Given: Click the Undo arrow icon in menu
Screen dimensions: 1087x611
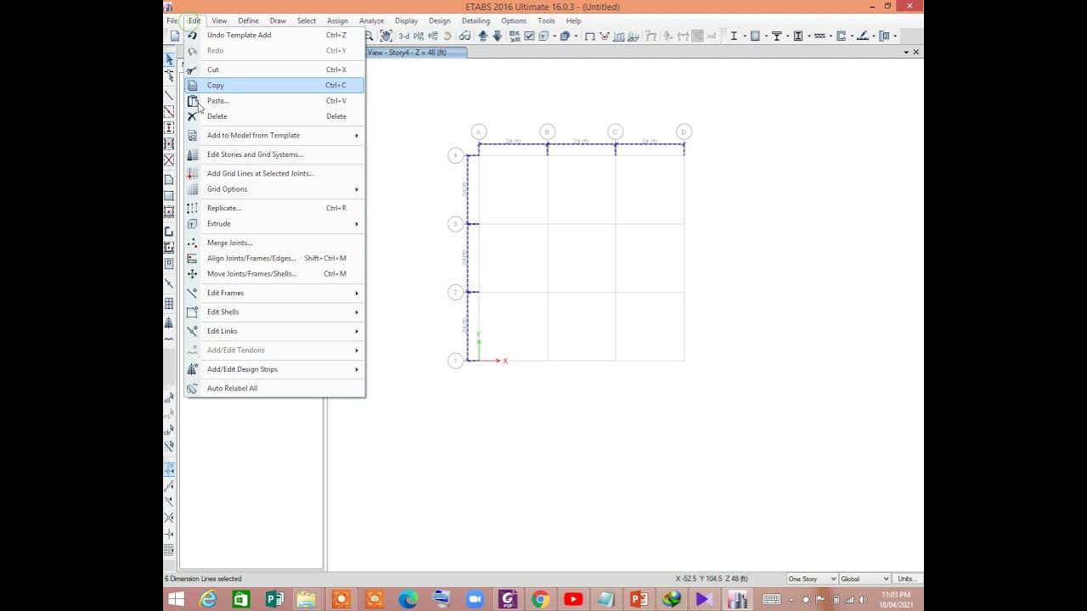Looking at the screenshot, I should [x=193, y=35].
